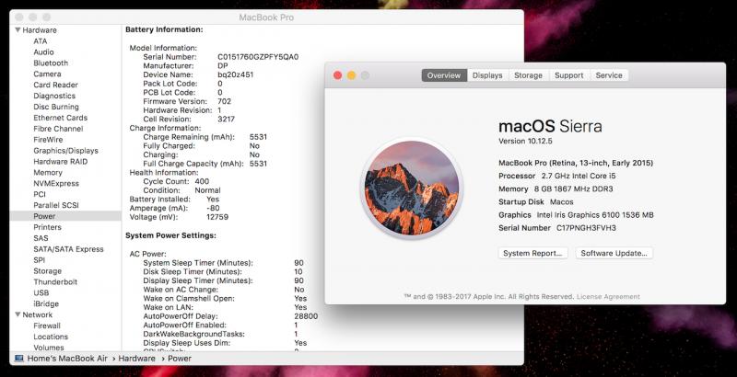
Task: Choose Graphics/Displays in sidebar
Action: pos(65,151)
